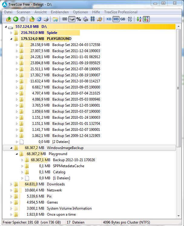The height and width of the screenshot is (226, 184).
Task: Click the PLAYGROUND folder icon
Action: 16,39
